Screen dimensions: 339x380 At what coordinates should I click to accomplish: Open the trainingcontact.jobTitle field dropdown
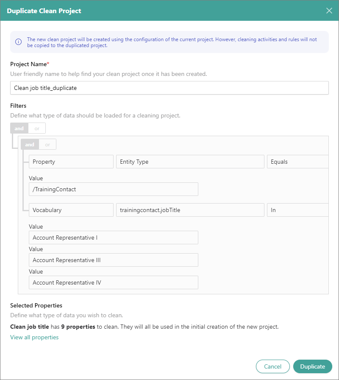click(x=190, y=210)
